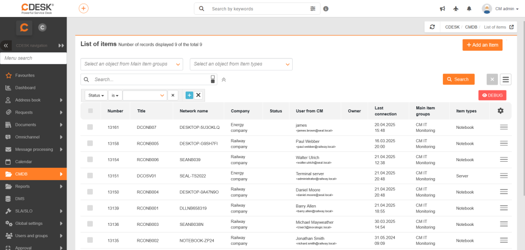Select checkbox for item 13161
The image size is (525, 250).
[90, 127]
